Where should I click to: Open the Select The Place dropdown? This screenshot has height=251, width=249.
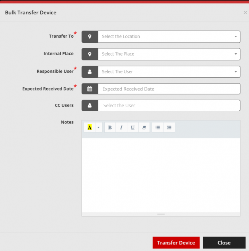tap(169, 54)
